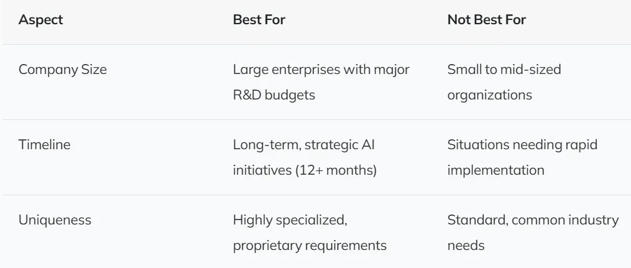Click the 'Large enterprises with major' text
The image size is (631, 268).
click(321, 70)
